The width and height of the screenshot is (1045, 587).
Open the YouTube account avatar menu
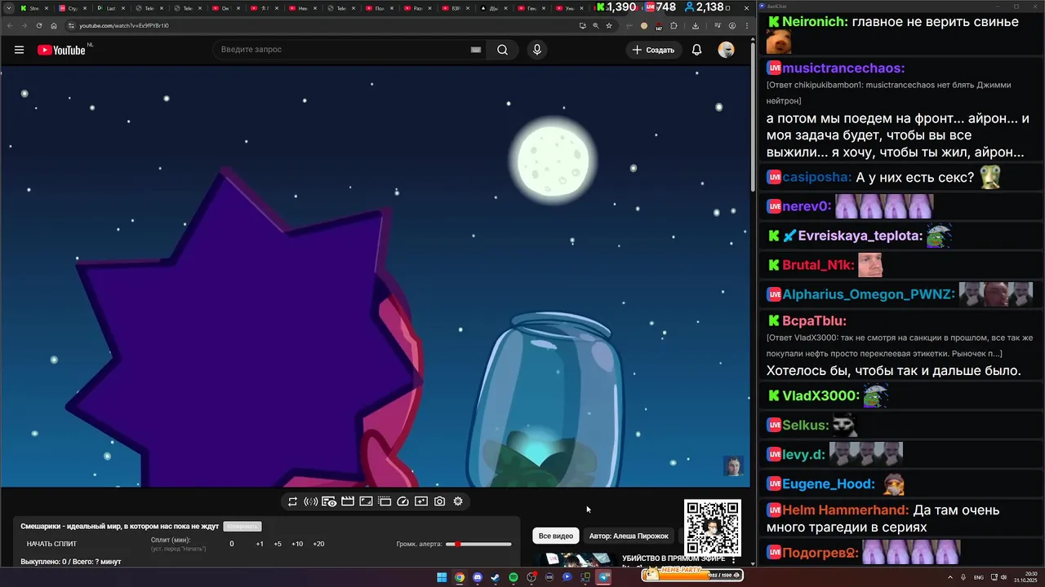[726, 50]
